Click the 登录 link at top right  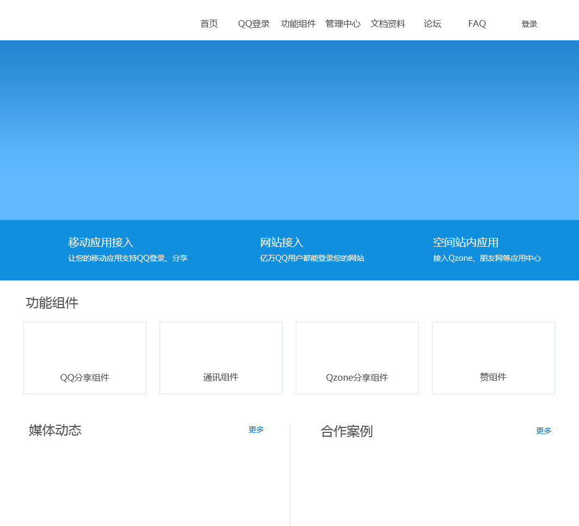pyautogui.click(x=529, y=24)
